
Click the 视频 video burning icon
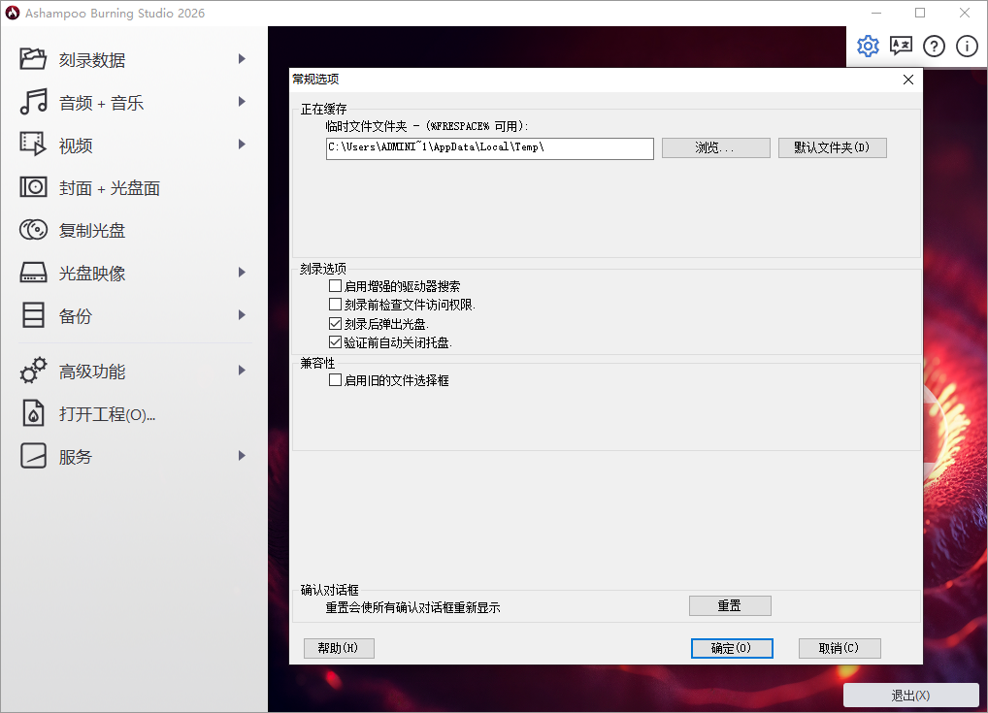pos(33,145)
